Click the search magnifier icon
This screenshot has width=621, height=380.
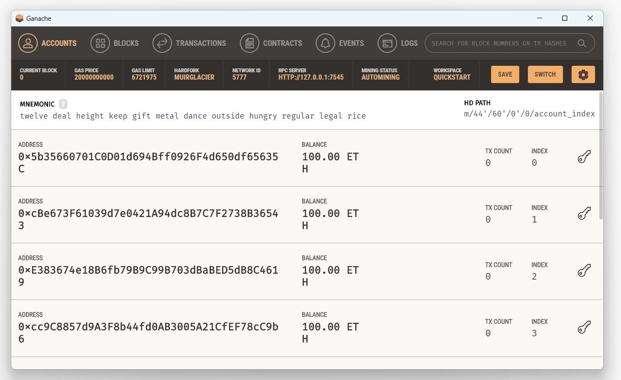(582, 43)
